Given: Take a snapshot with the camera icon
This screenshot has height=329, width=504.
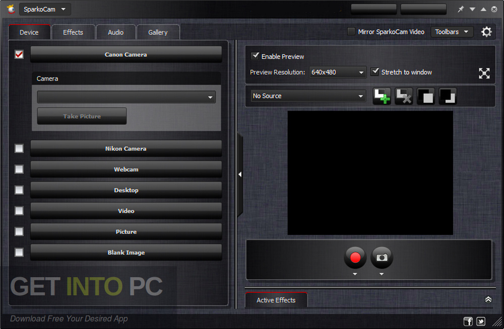Looking at the screenshot, I should tap(382, 258).
